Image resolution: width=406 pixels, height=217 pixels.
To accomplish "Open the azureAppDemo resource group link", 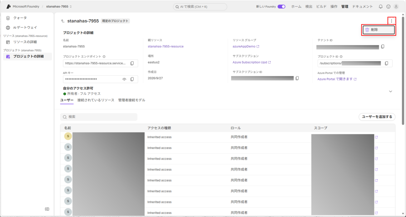I will [246, 46].
